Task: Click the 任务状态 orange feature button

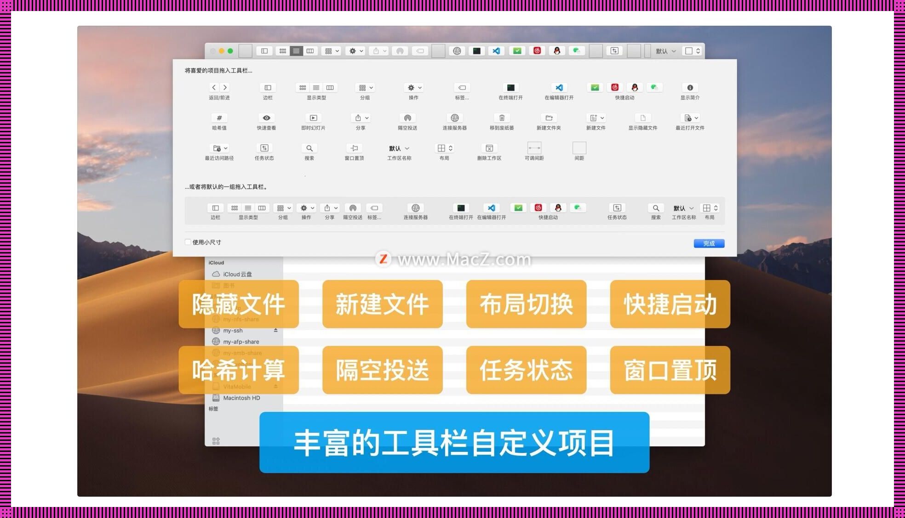Action: tap(526, 370)
